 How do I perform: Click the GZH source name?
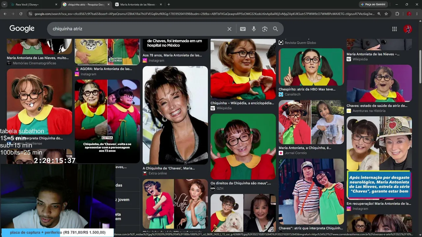pos(220,188)
